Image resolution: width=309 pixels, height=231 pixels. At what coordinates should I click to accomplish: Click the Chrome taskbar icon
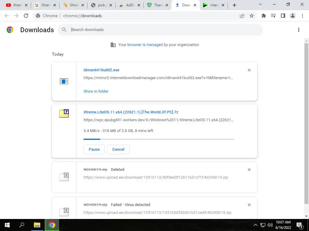(x=52, y=225)
